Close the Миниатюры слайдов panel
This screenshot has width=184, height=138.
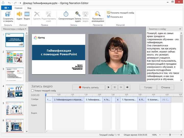pos(26,29)
